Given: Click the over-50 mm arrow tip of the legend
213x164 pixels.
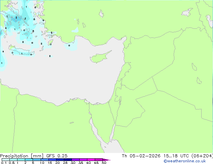Looking at the screenshot, I should tap(106, 160).
